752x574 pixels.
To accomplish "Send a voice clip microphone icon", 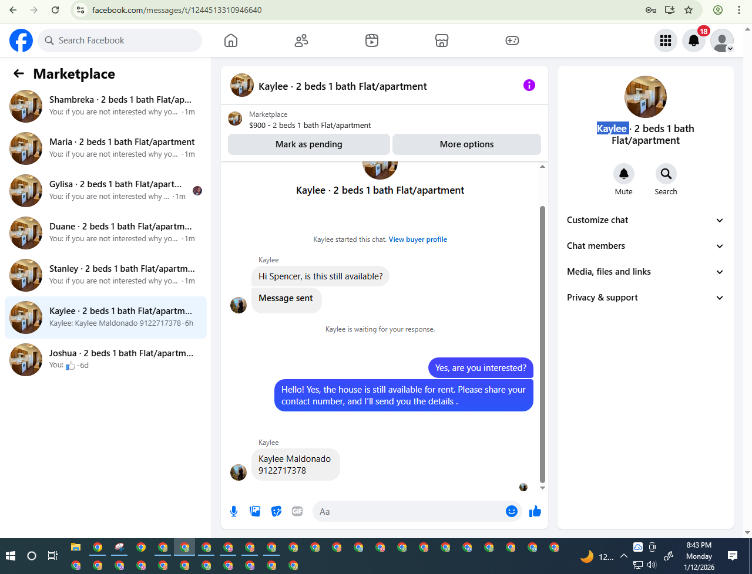I will click(234, 511).
